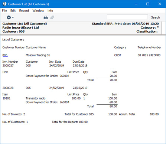The image size is (166, 144).
Task: Open the Record menu
Action: point(24,11)
